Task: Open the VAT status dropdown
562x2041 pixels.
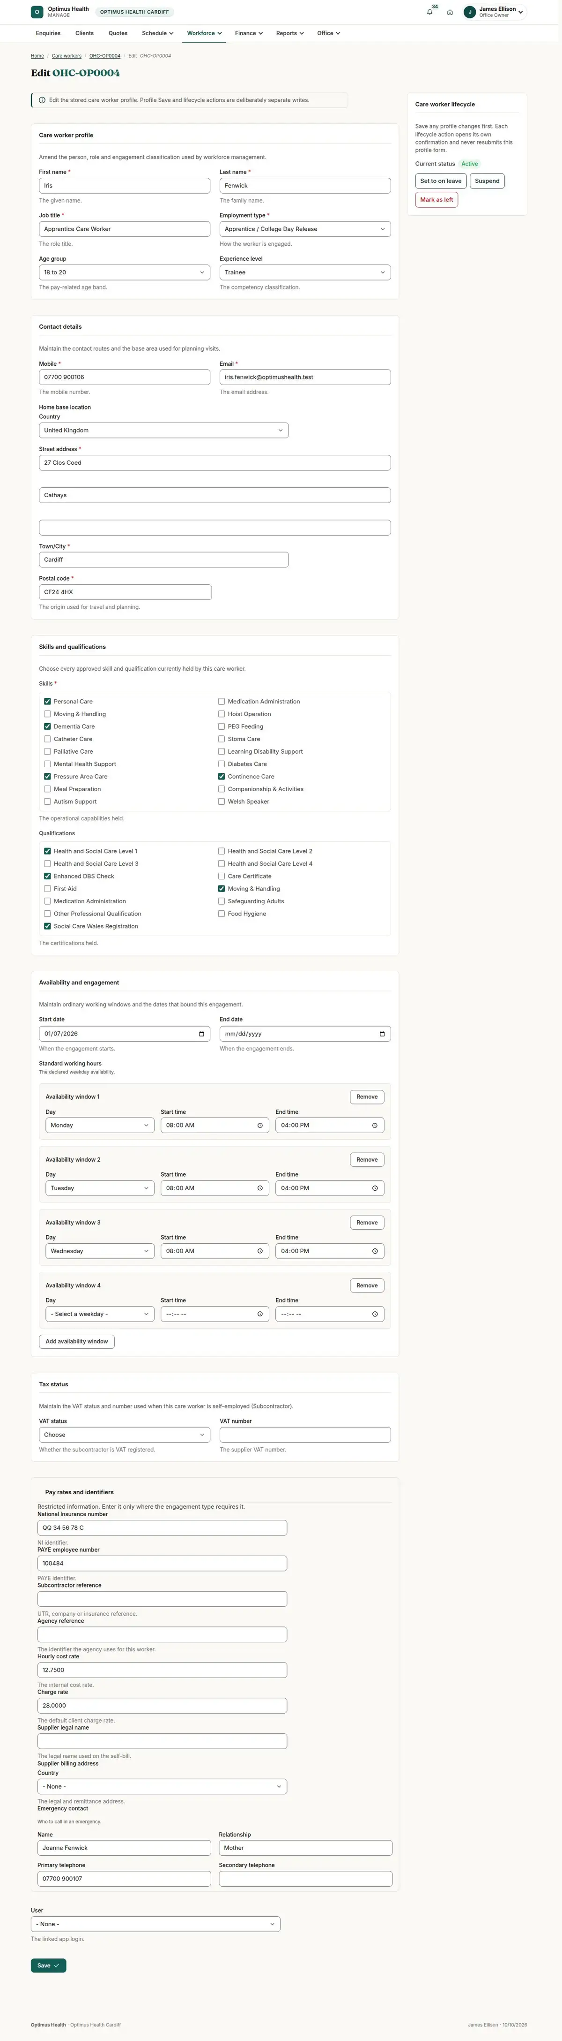Action: [x=124, y=1435]
